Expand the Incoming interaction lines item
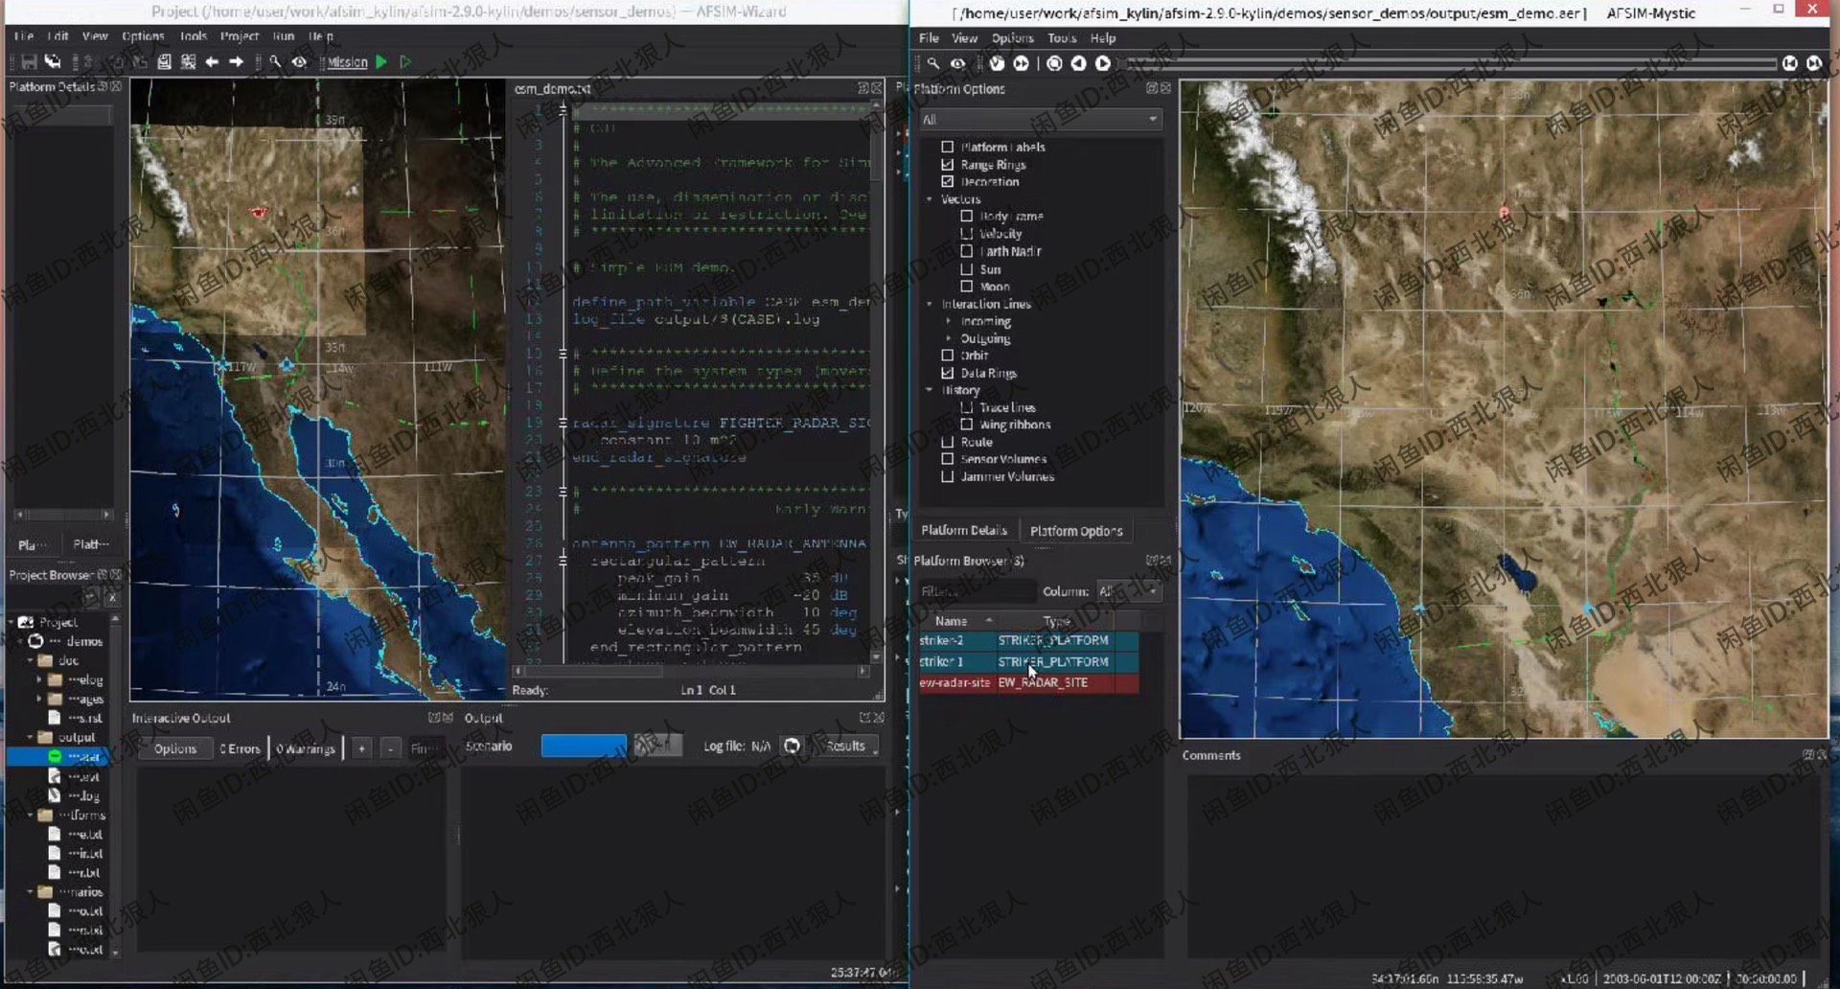The image size is (1840, 989). [x=949, y=322]
